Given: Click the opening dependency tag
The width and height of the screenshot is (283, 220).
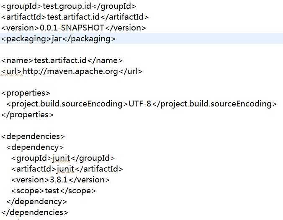Looking at the screenshot, I should click(x=35, y=147).
